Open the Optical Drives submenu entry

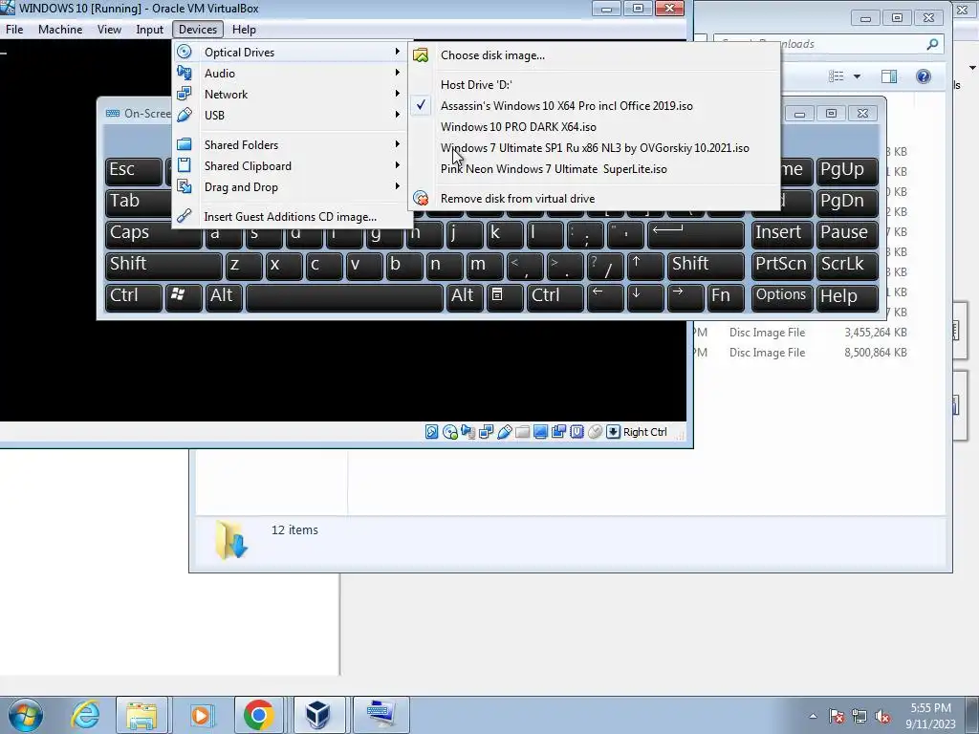(290, 53)
